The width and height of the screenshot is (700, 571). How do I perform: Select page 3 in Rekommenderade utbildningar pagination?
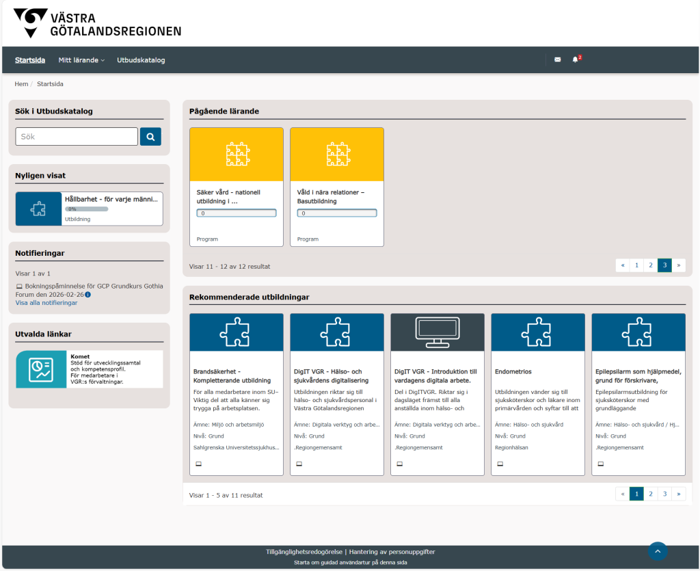(664, 494)
